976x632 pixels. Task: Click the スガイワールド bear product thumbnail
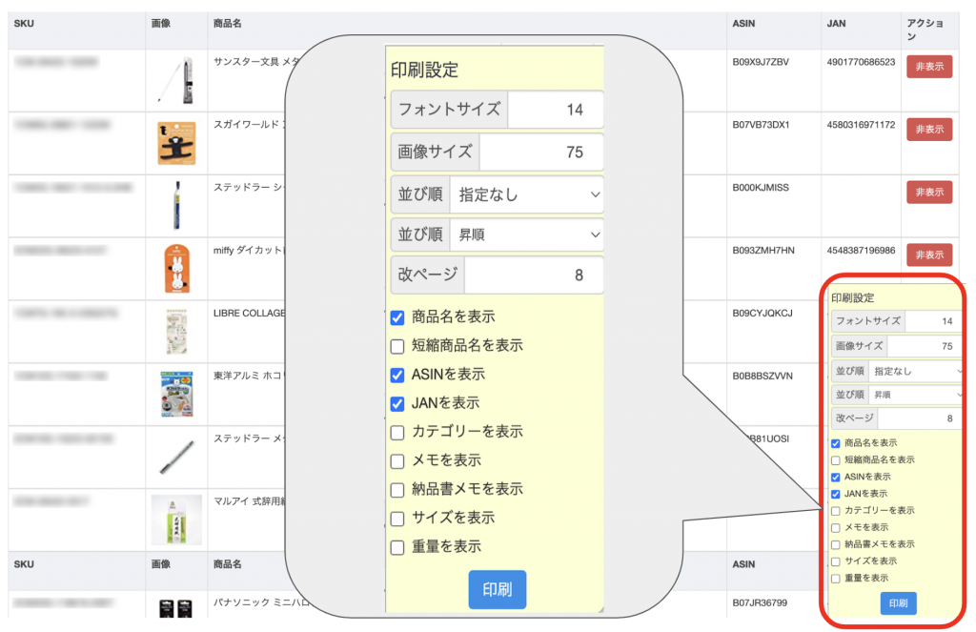pos(176,143)
